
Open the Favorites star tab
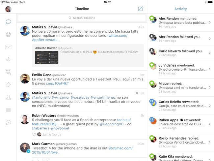pos(8,85)
